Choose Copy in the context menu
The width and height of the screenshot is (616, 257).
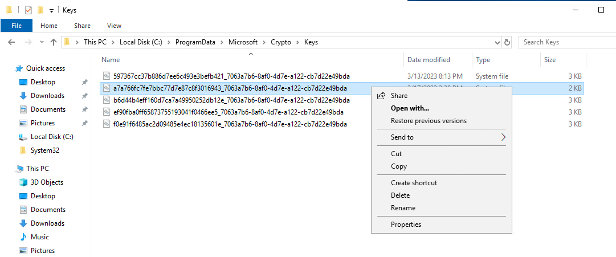[x=442, y=166]
